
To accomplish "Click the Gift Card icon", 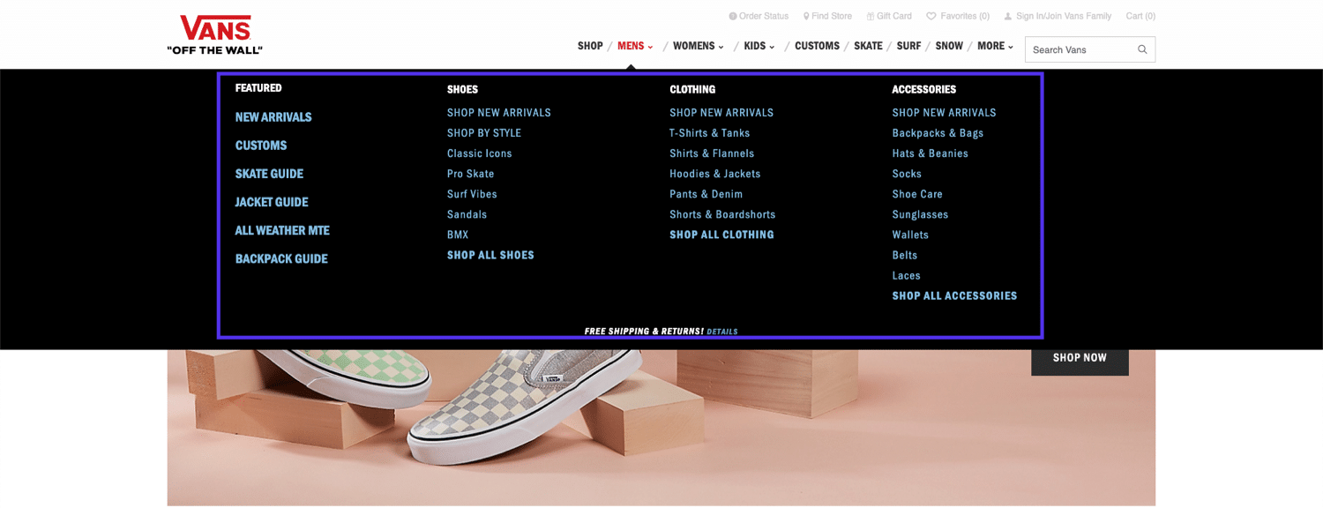I will pos(870,15).
